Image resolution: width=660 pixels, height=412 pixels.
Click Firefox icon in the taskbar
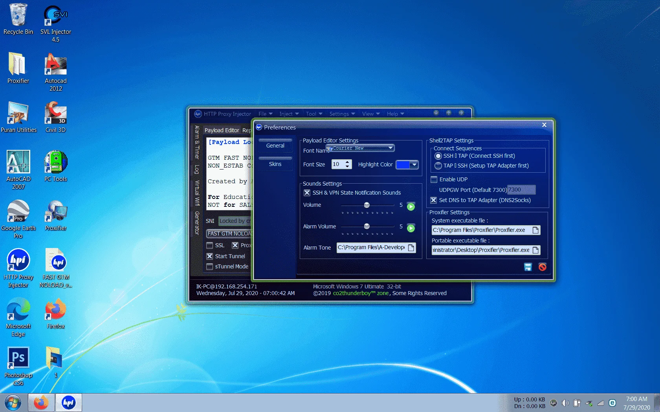pos(41,403)
